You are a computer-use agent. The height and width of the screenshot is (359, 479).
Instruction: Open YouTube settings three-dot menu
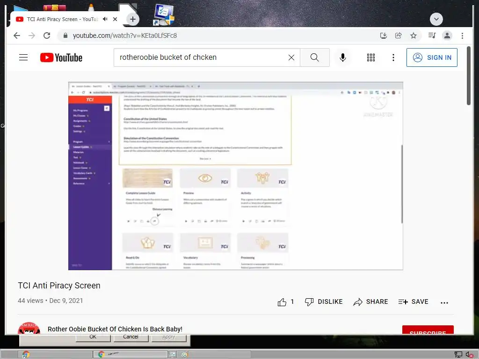click(393, 57)
